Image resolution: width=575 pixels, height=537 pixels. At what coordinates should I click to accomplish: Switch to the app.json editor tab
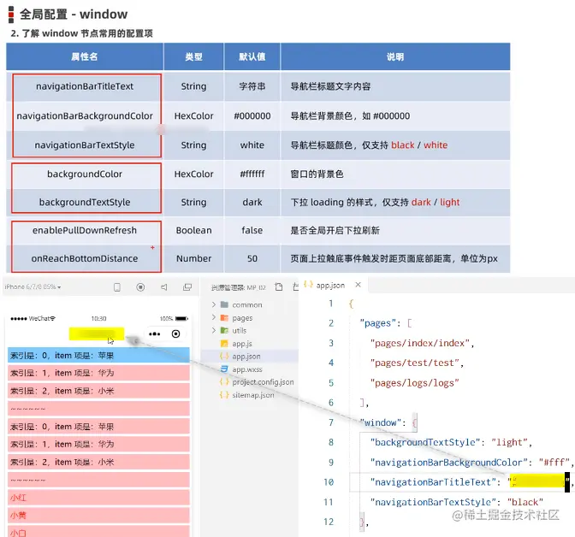(324, 286)
